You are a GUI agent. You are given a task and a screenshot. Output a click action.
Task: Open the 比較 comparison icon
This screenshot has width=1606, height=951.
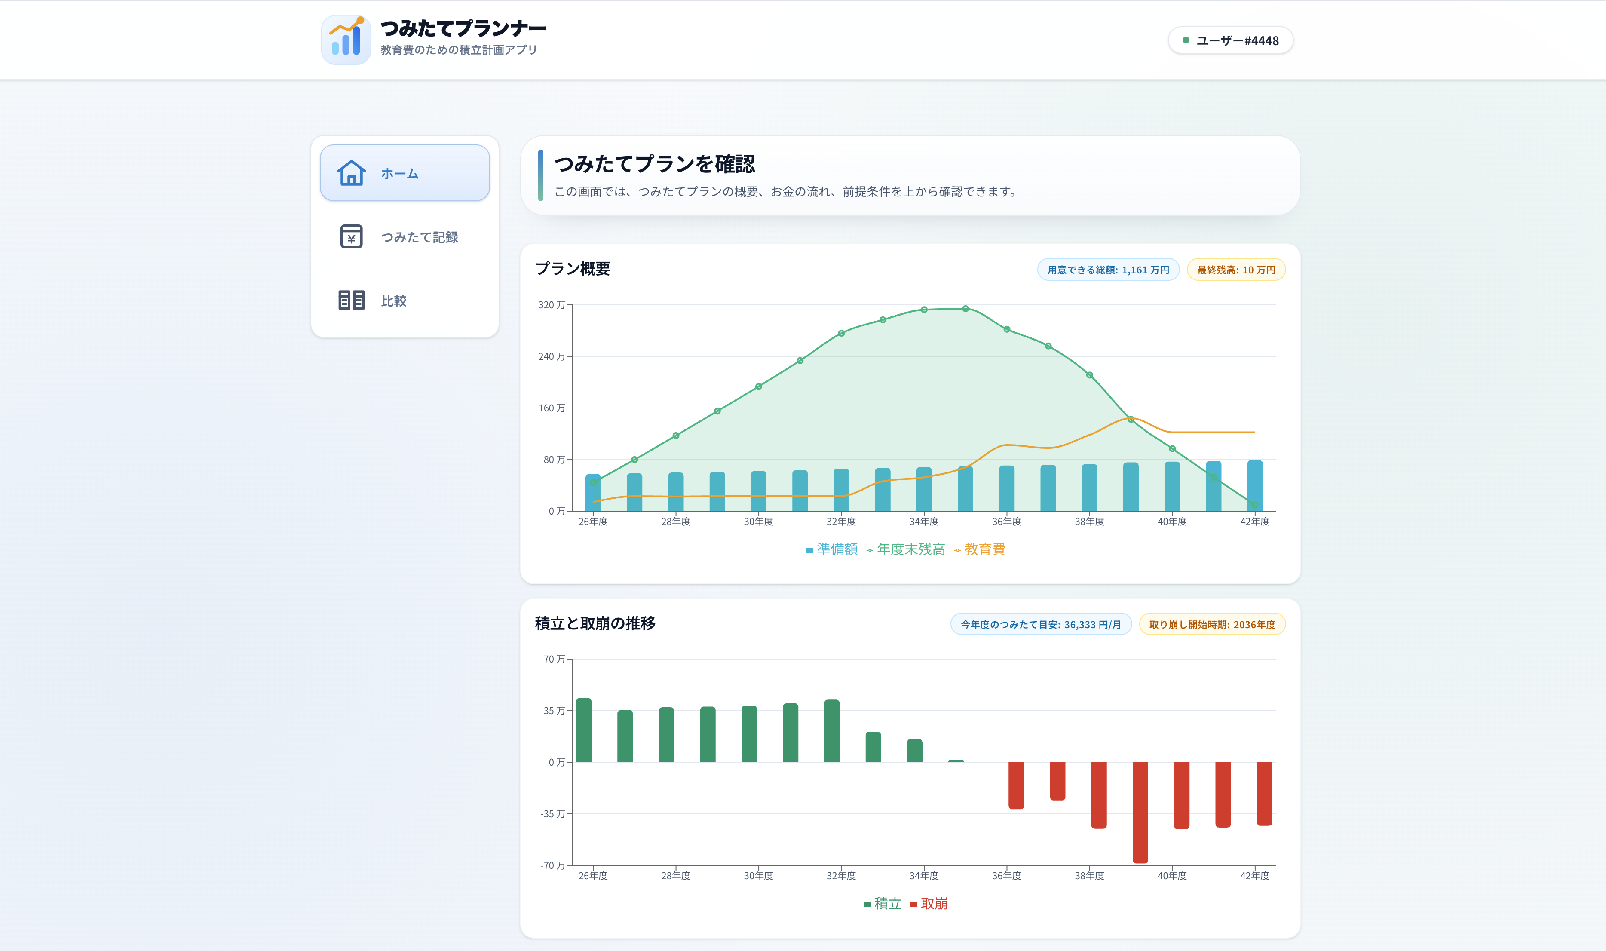351,301
